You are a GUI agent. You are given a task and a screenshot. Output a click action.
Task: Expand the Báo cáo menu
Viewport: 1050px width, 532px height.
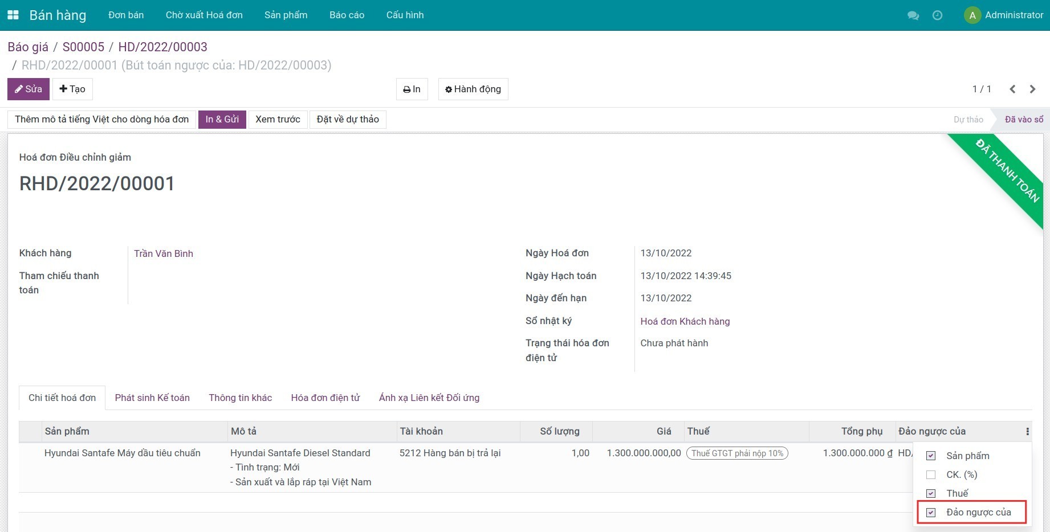(x=347, y=15)
